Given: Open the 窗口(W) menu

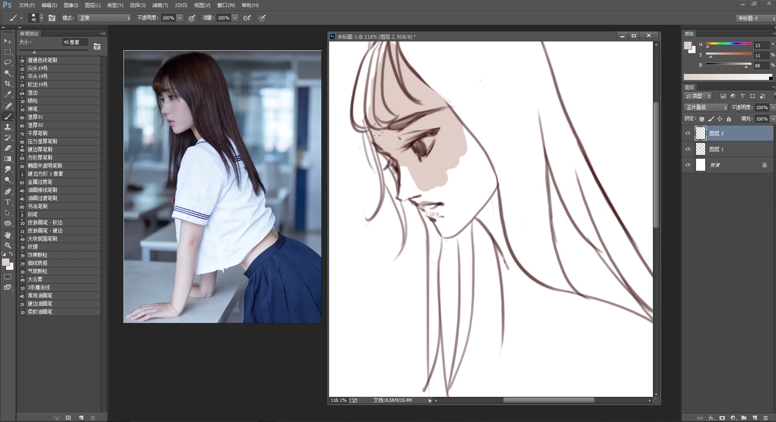Looking at the screenshot, I should tap(226, 5).
